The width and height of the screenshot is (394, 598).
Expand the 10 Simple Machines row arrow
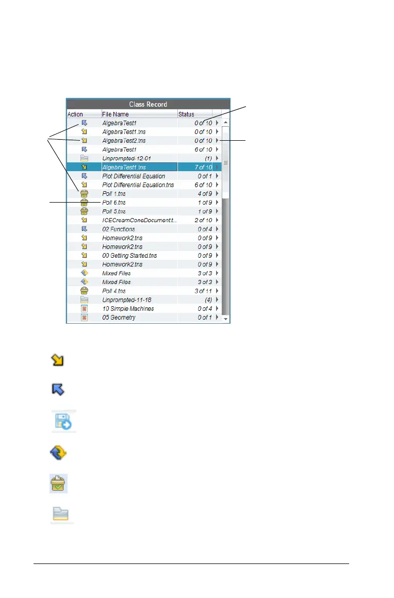tap(217, 308)
